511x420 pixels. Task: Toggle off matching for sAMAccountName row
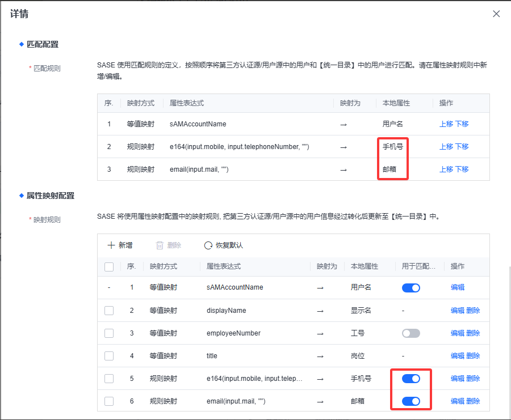(411, 287)
